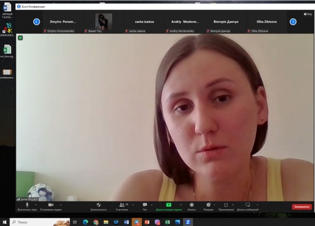
Task: Expand arrow next to Чат
Action: pyautogui.click(x=152, y=205)
